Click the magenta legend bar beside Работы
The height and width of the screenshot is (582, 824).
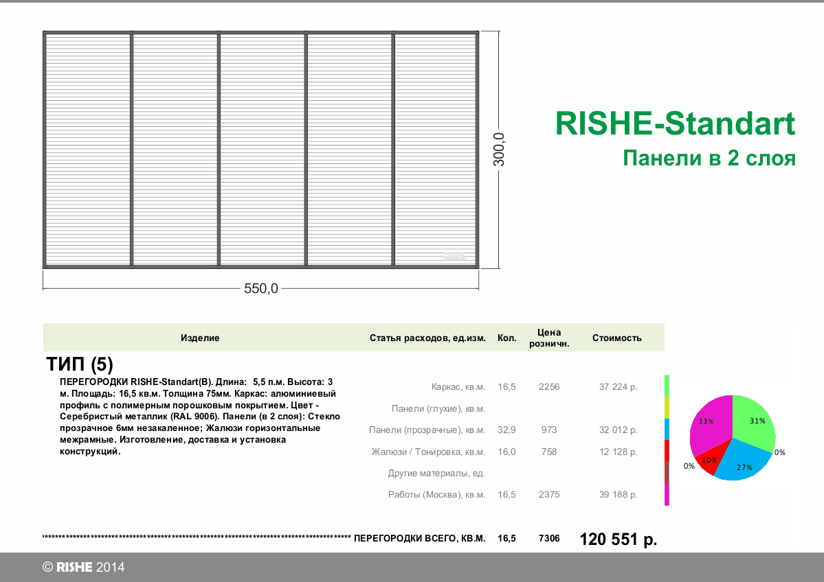[667, 494]
